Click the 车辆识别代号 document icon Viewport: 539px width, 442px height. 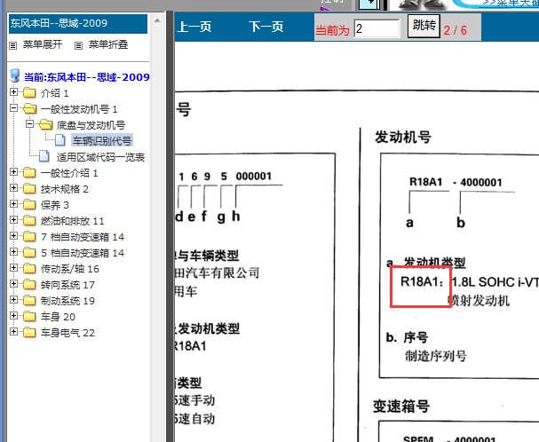click(x=60, y=140)
